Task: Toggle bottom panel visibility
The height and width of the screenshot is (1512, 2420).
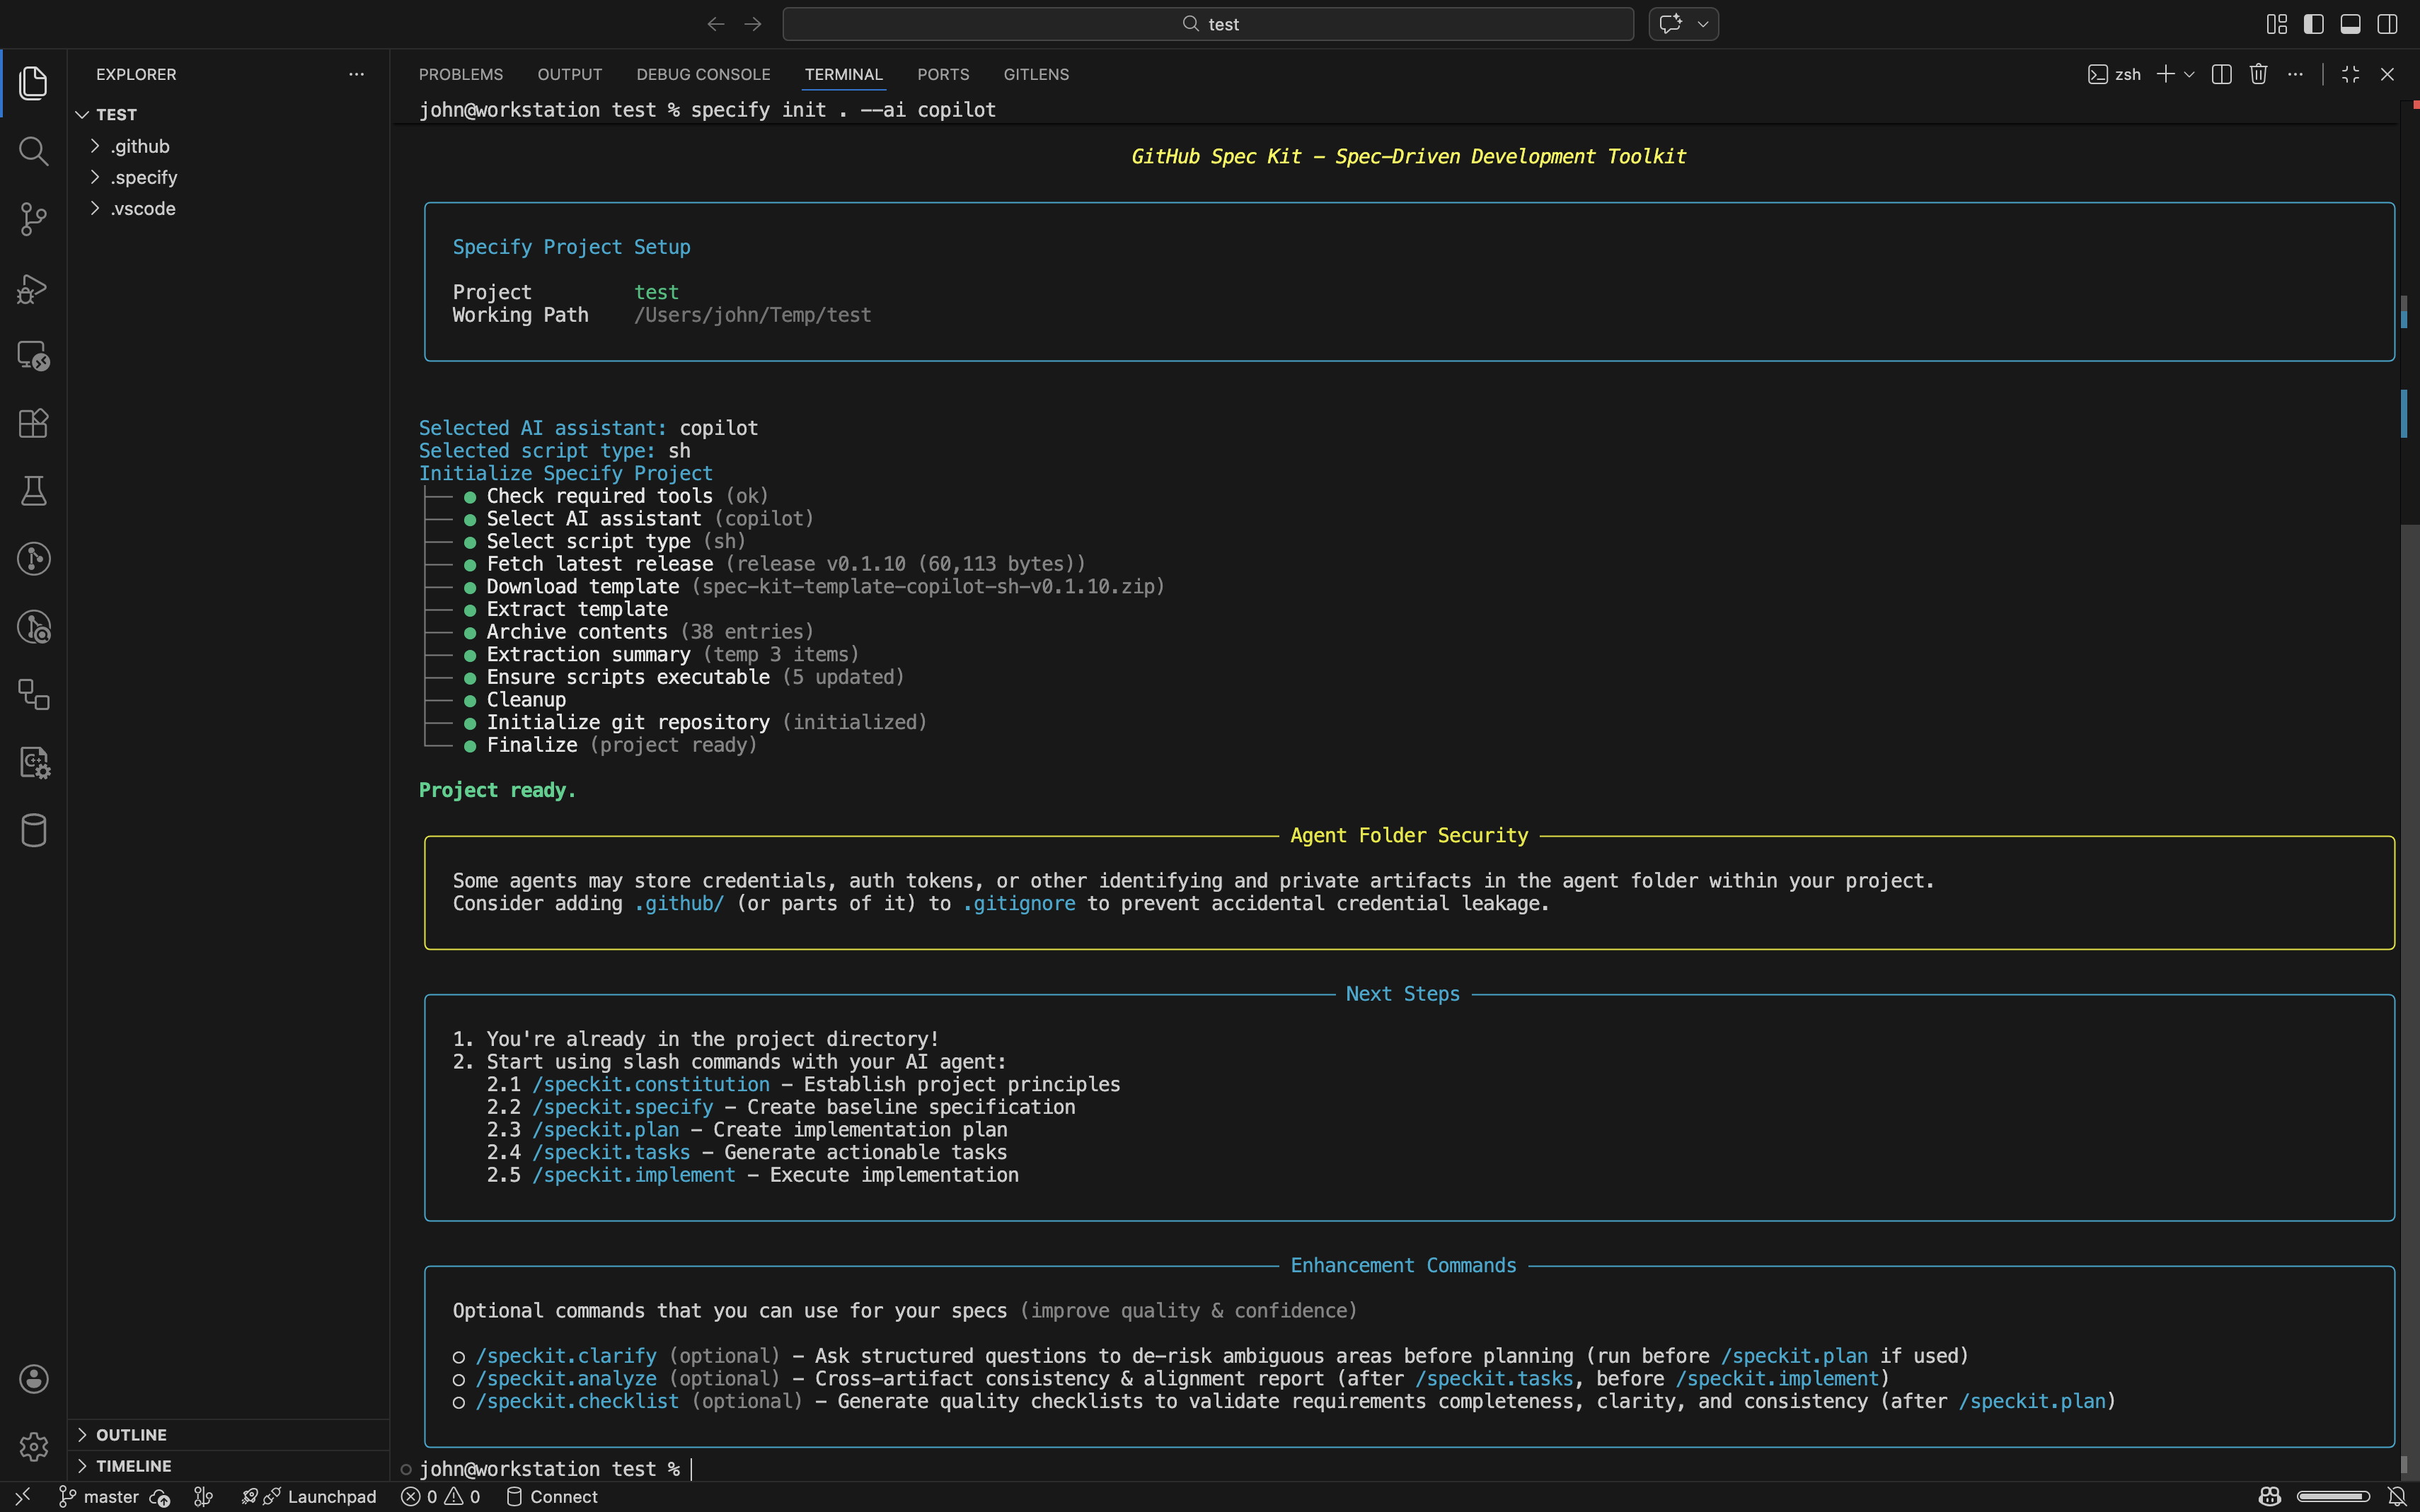Action: coord(2350,24)
